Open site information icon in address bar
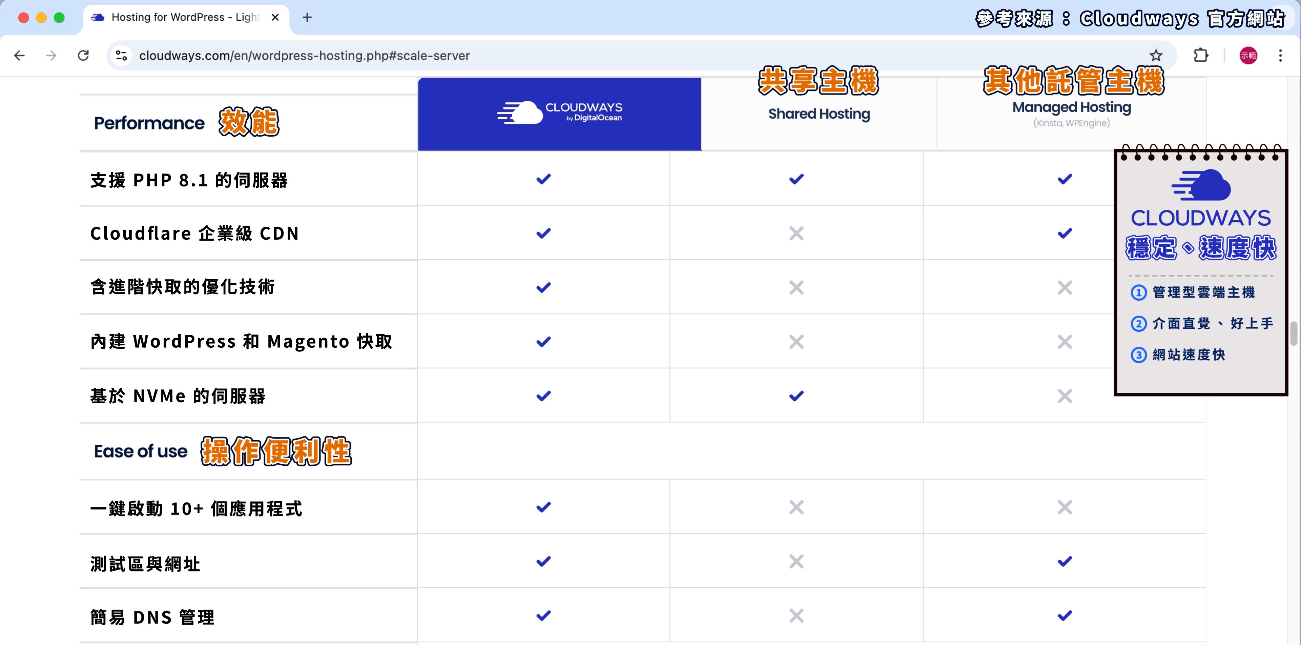 click(x=121, y=56)
